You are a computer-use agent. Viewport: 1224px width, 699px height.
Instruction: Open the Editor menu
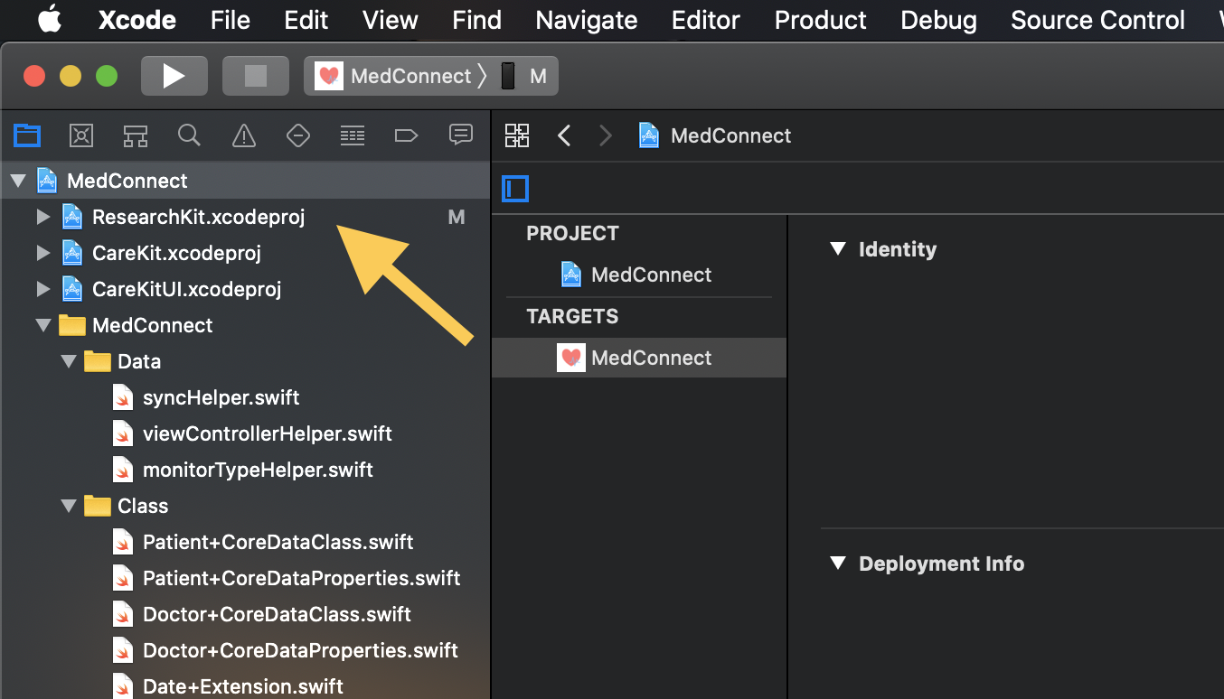tap(706, 20)
